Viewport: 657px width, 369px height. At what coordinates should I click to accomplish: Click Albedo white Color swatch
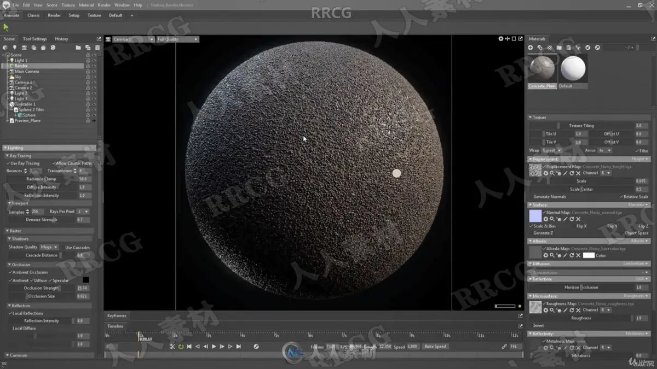589,255
